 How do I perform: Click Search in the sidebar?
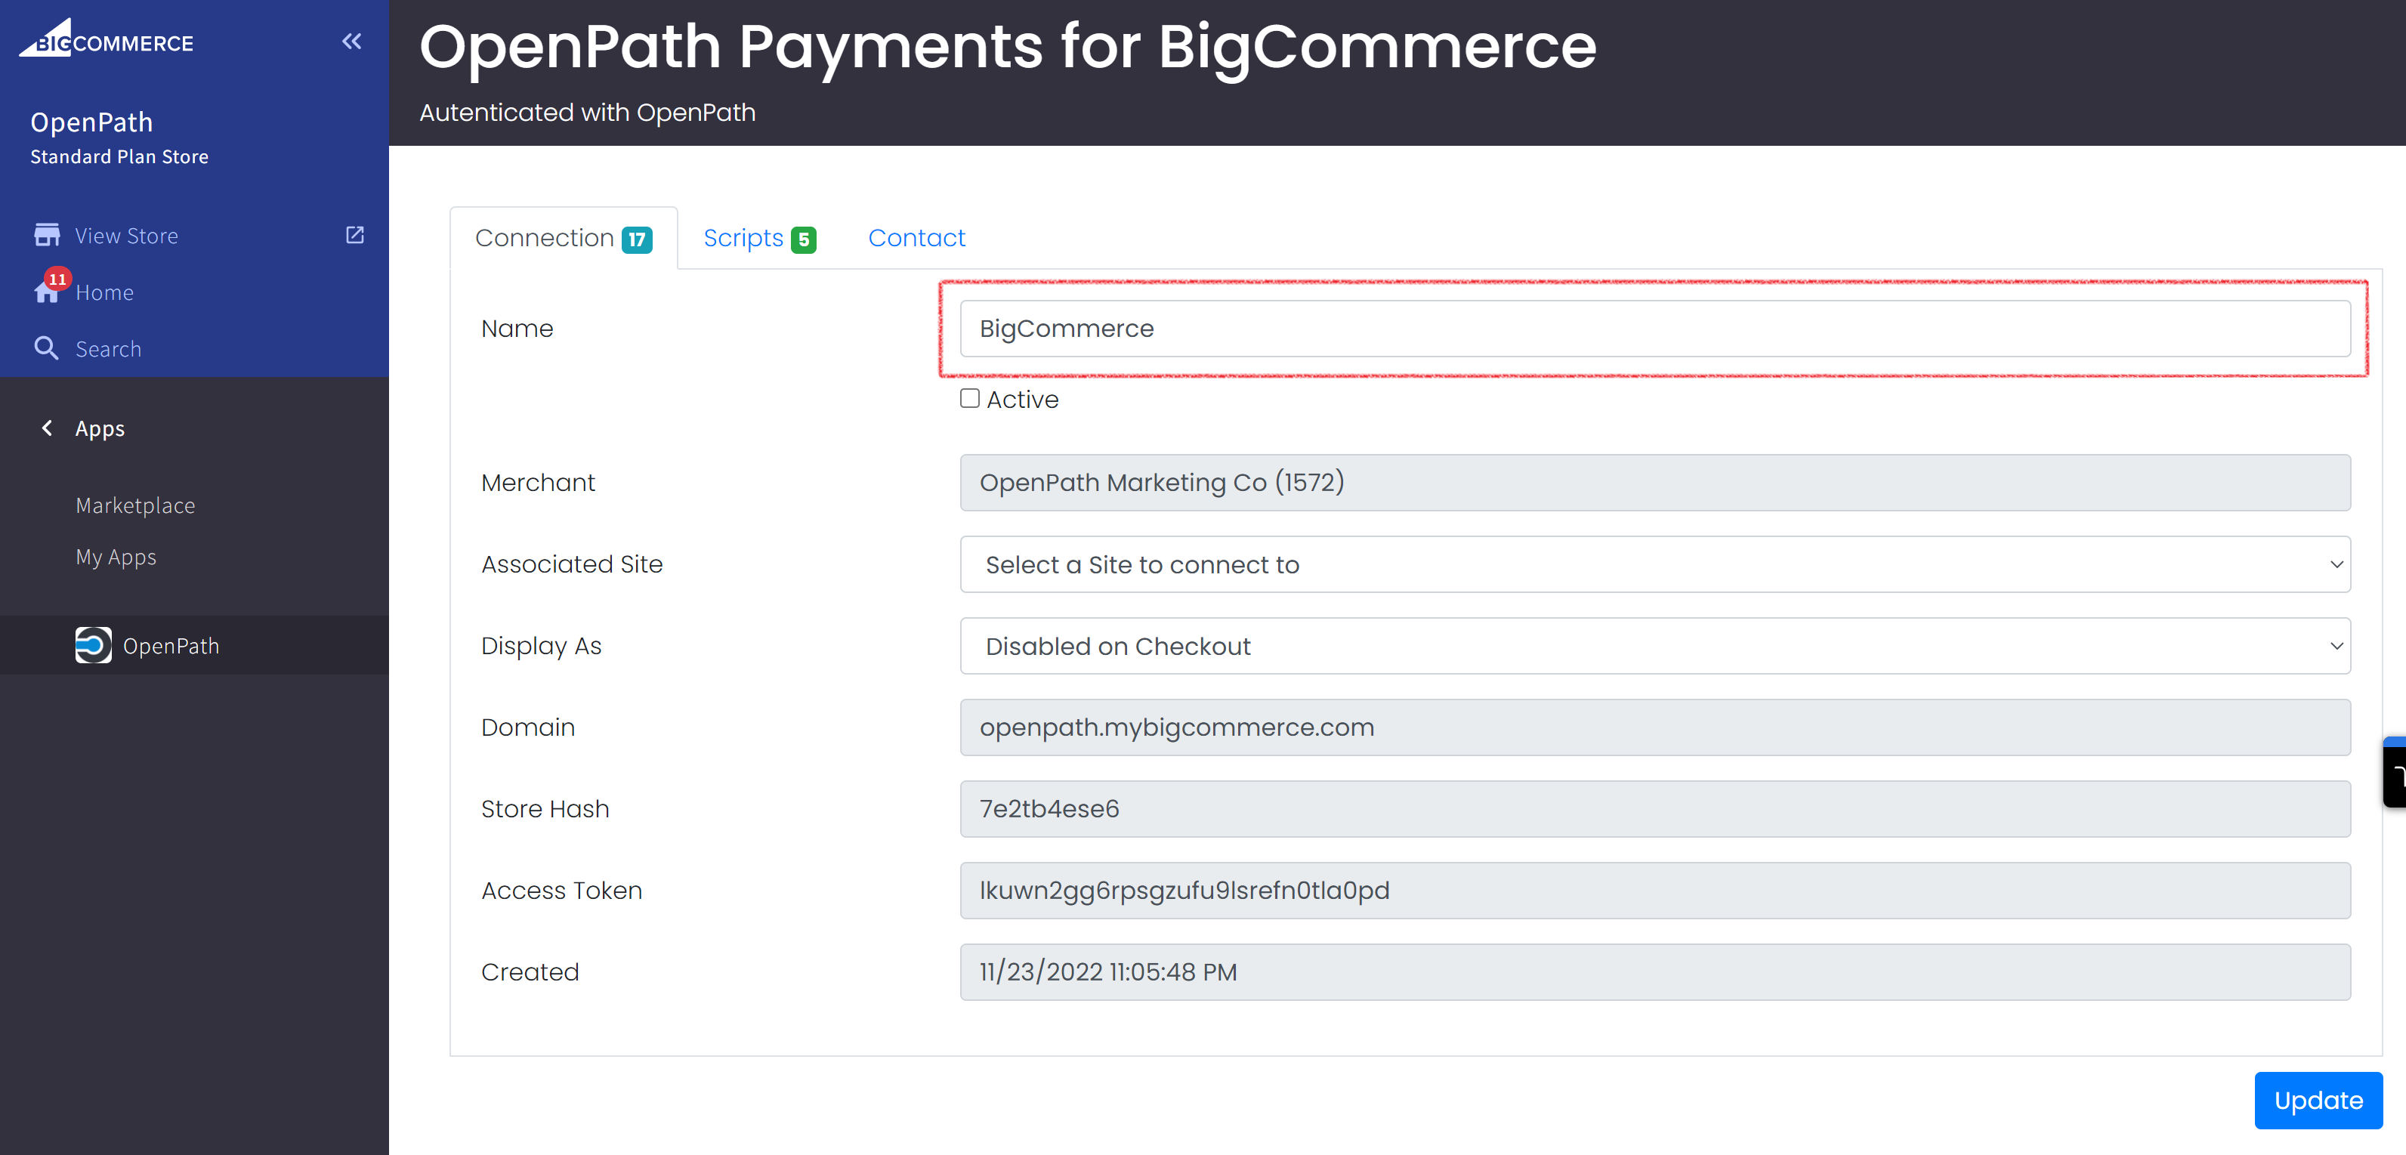(108, 348)
